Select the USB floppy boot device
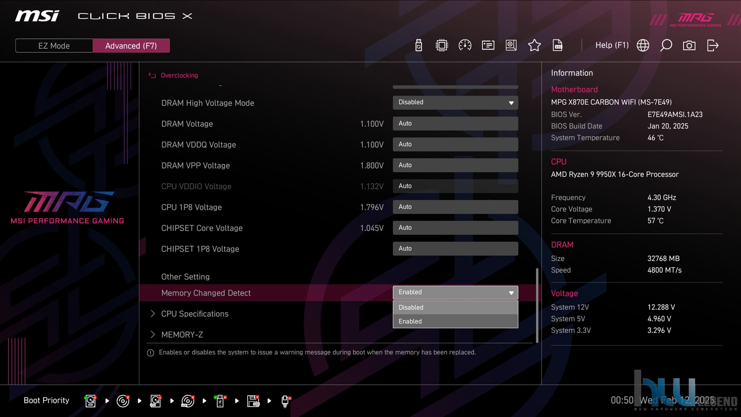 [x=253, y=401]
